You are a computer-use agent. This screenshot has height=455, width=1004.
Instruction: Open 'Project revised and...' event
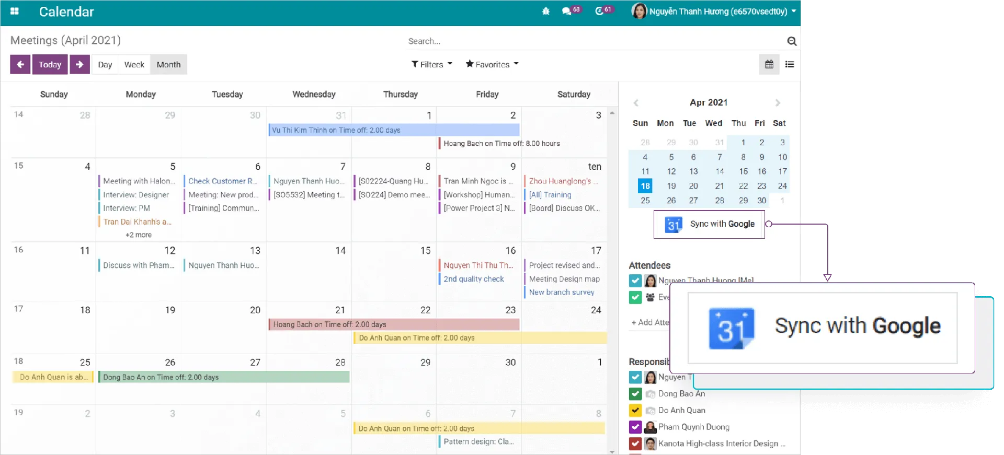564,265
